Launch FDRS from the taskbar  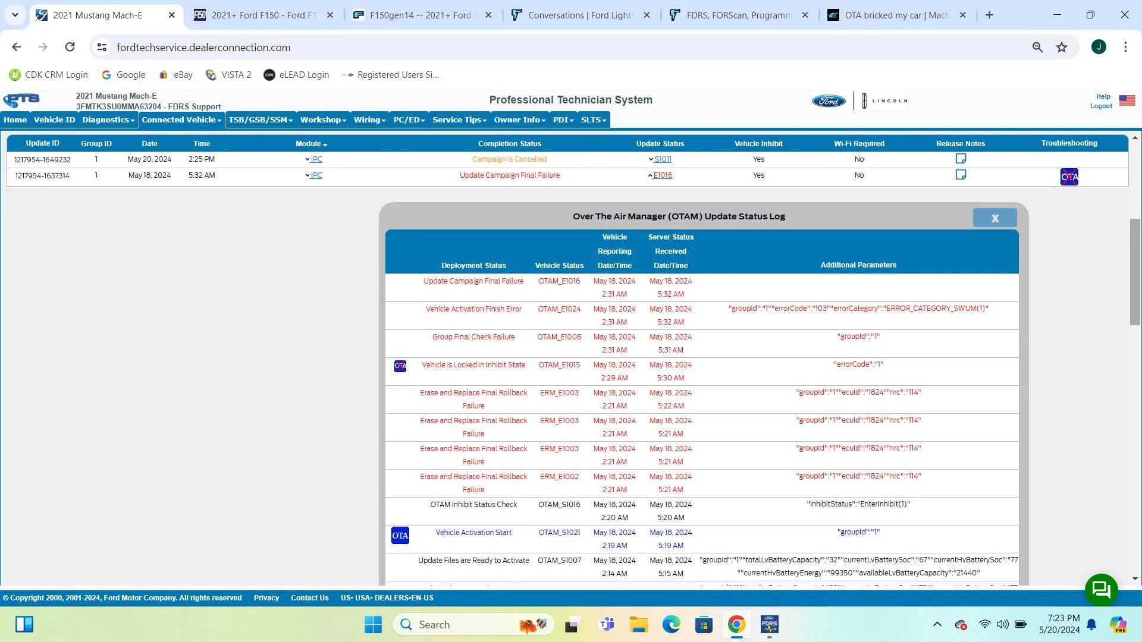pyautogui.click(x=769, y=625)
